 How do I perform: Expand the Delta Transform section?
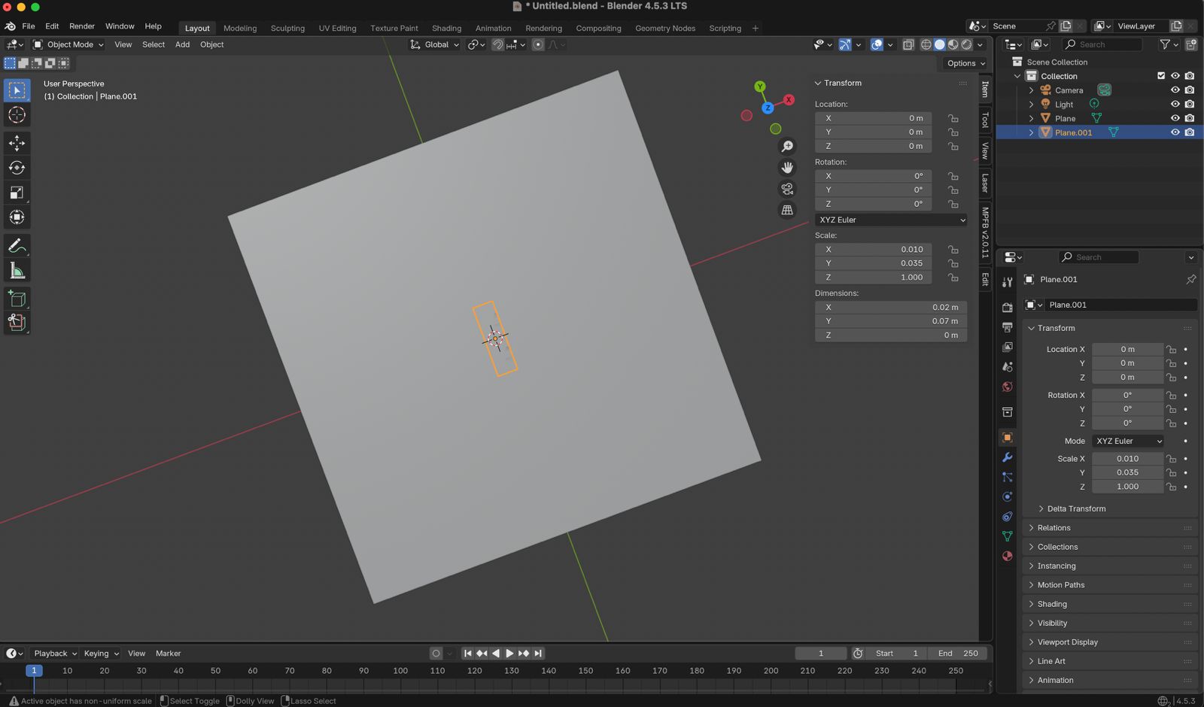tap(1076, 508)
